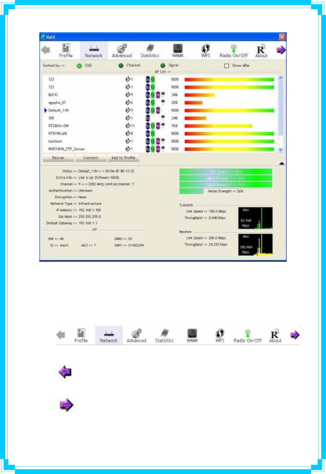Click signal strength bar of RTL865x-GW row
This screenshot has width=326, height=474.
click(x=218, y=126)
